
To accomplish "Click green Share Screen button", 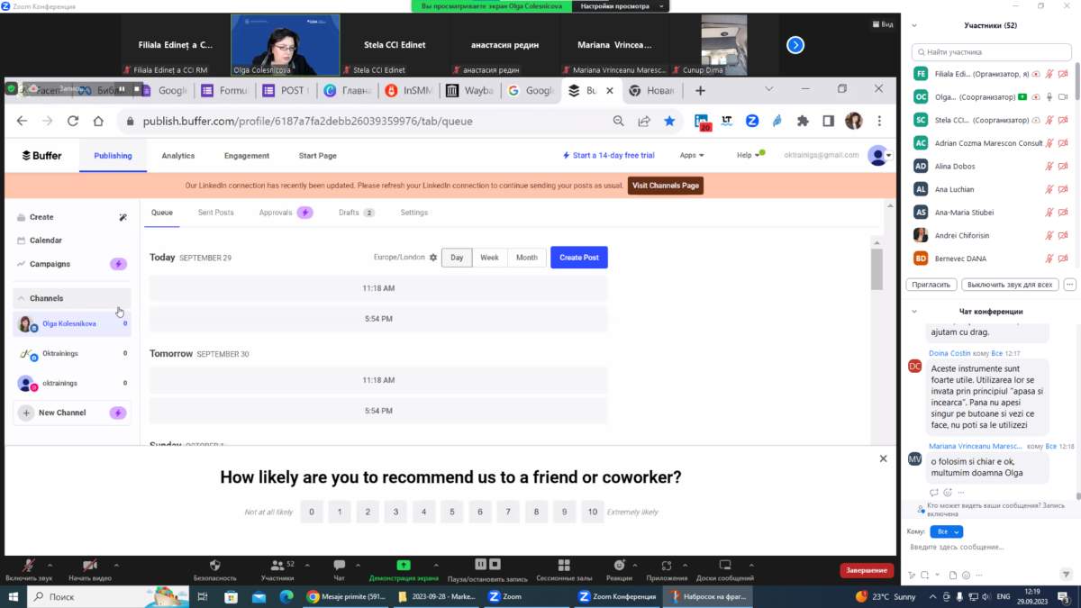I will click(x=404, y=568).
